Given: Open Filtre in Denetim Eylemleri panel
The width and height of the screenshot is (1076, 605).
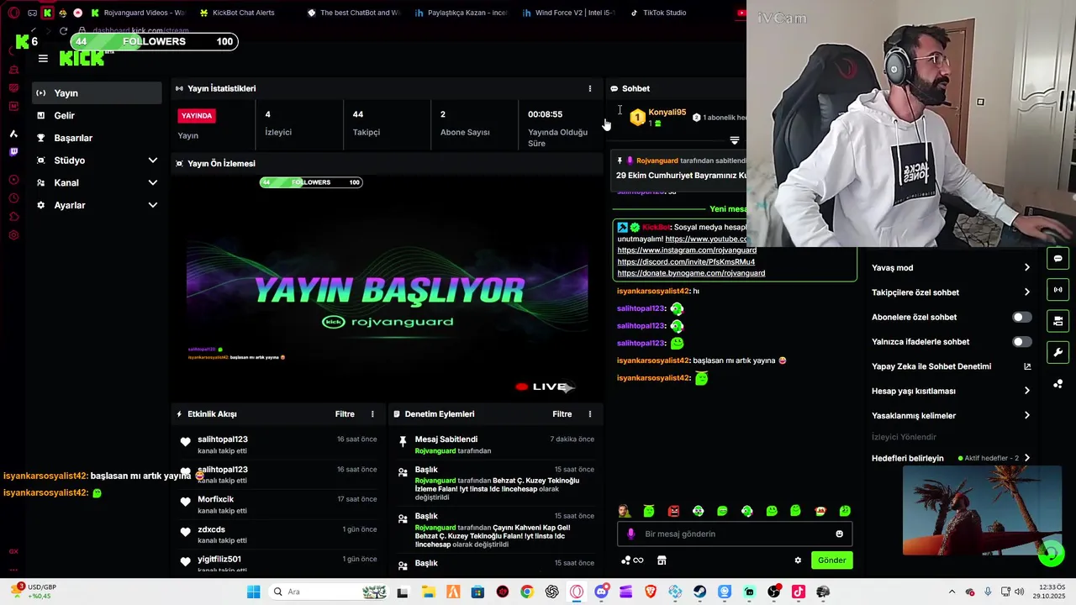Looking at the screenshot, I should click(x=562, y=414).
